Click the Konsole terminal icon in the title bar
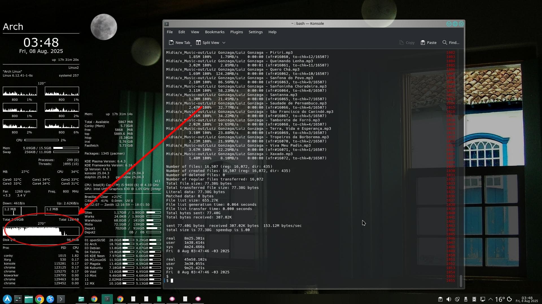542x304 pixels. [x=167, y=24]
